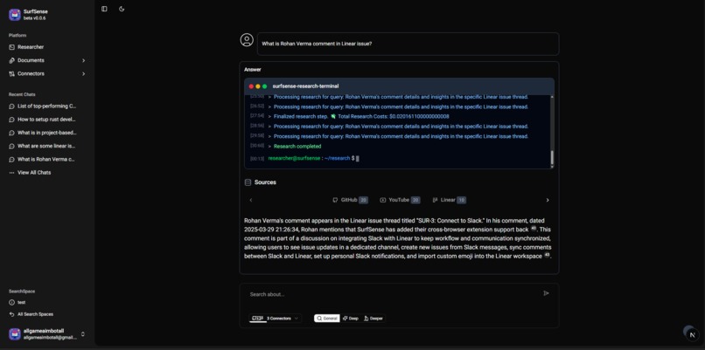This screenshot has height=350, width=705.
Task: Click the Connectors sidebar icon
Action: [11, 73]
